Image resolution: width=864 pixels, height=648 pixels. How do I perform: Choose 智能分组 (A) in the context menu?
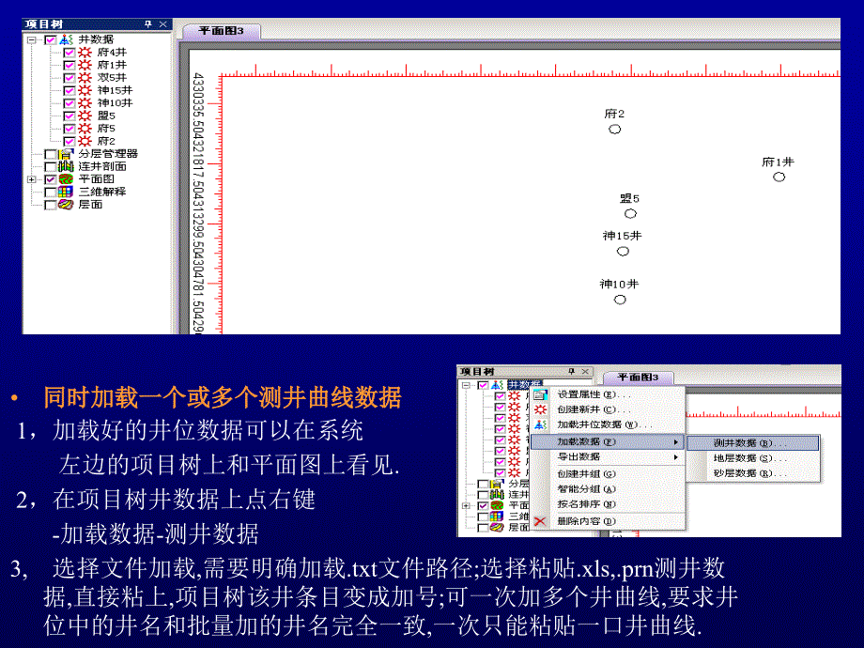608,488
